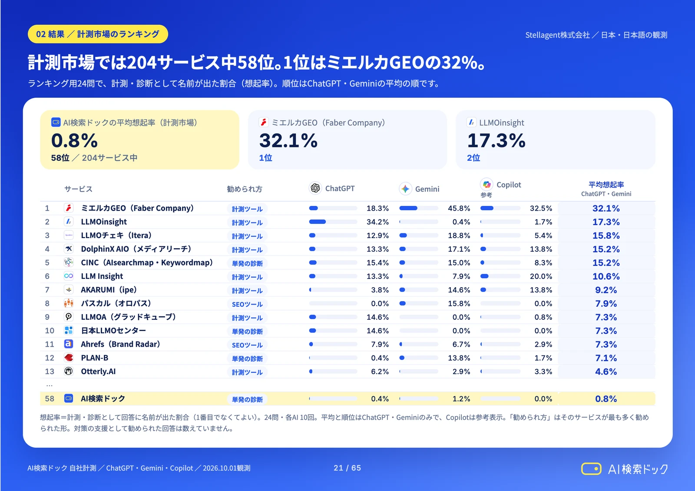Click the 日本LLMOセンター logo icon
Viewport: 695px width, 491px height.
[69, 331]
